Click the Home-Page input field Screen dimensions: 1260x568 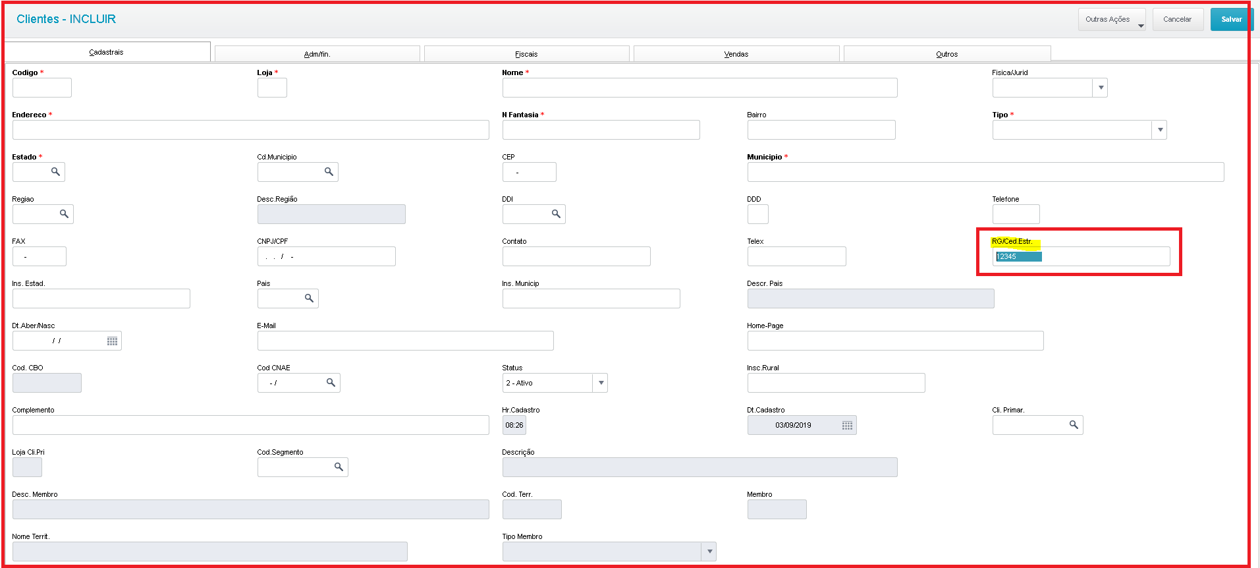point(895,341)
